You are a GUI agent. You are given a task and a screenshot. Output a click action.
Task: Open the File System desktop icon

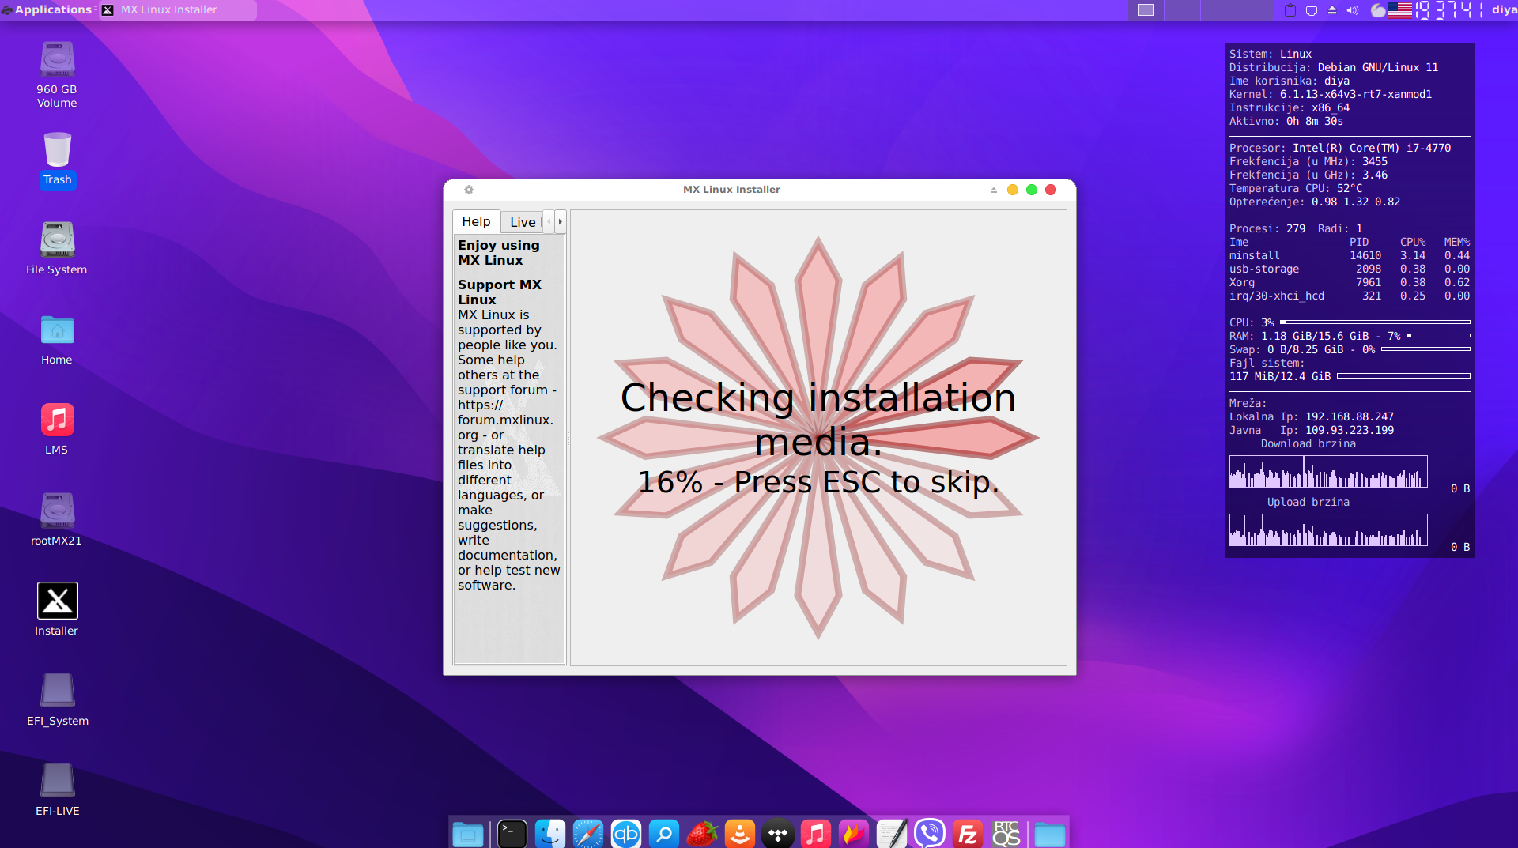(x=57, y=248)
